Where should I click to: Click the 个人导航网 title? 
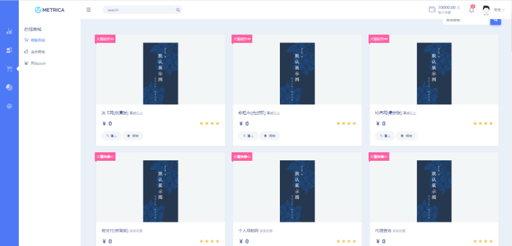coord(249,231)
